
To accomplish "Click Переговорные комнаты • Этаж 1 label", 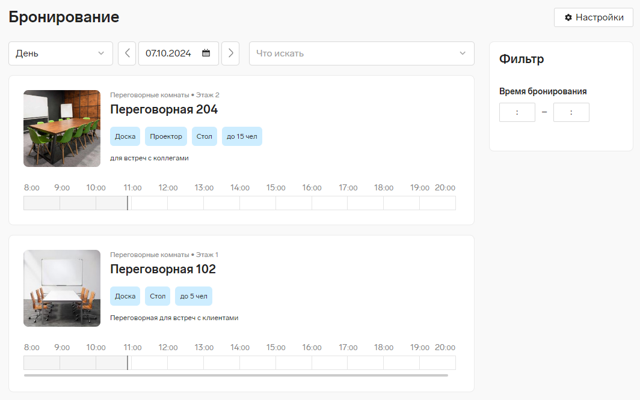I will 164,255.
